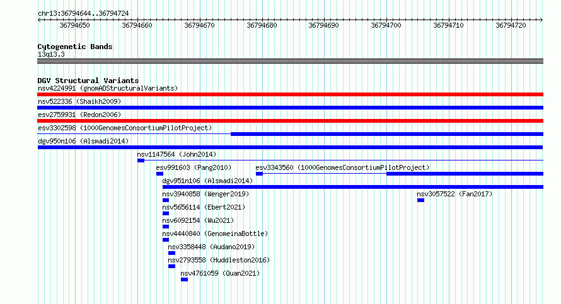Image resolution: width=561 pixels, height=304 pixels.
Task: Click the blue esv991603 feature block
Action: (159, 174)
